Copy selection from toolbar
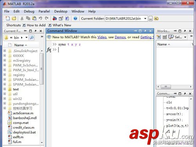Viewport: 196px width, 147px height. (x=28, y=18)
